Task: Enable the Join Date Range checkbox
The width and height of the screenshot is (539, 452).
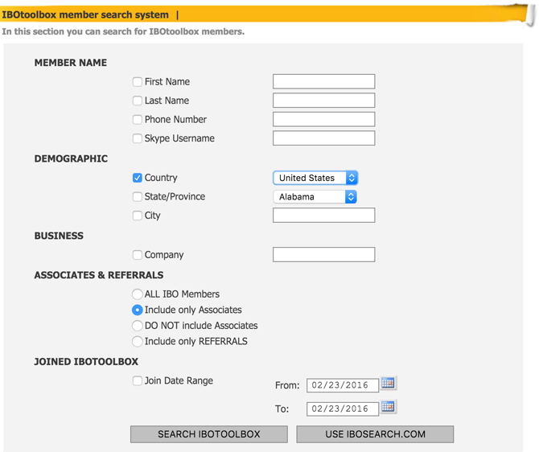Action: 137,381
